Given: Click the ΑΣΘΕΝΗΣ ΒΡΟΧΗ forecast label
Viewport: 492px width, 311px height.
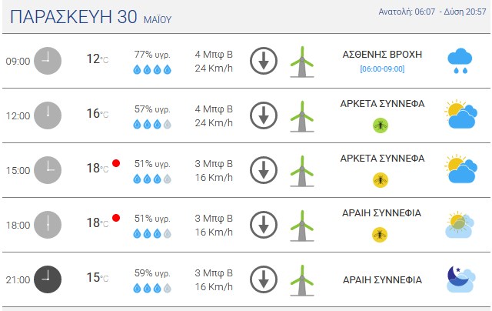Looking at the screenshot, I should coord(382,55).
